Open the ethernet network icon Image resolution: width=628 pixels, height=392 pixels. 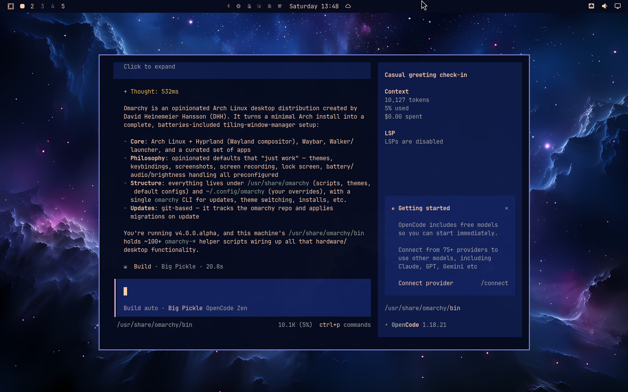click(591, 6)
